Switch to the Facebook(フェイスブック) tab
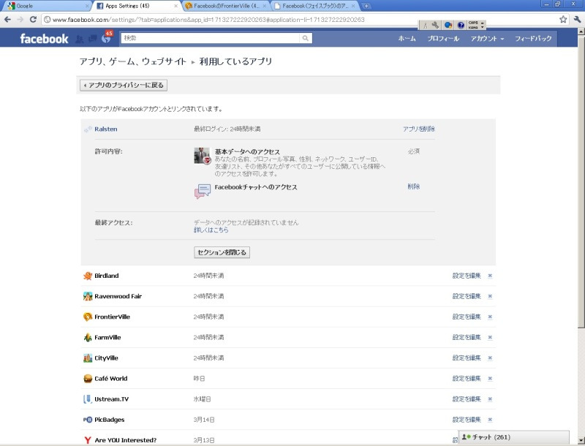Screen dimensions: 585x446 [315, 6]
